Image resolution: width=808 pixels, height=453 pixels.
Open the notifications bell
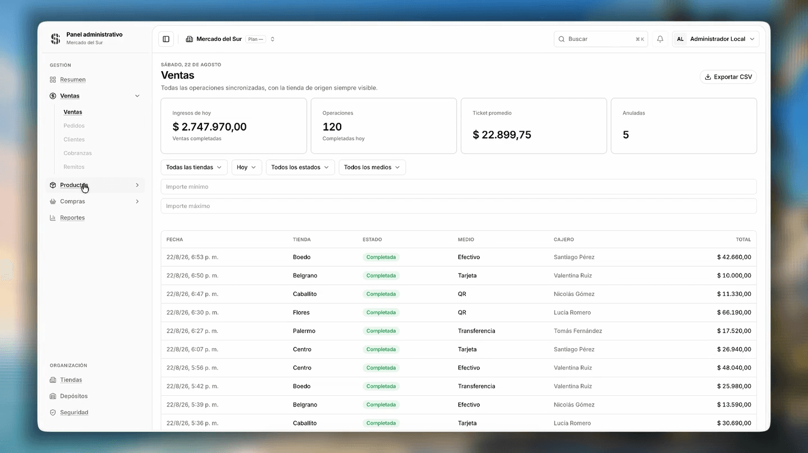[660, 39]
